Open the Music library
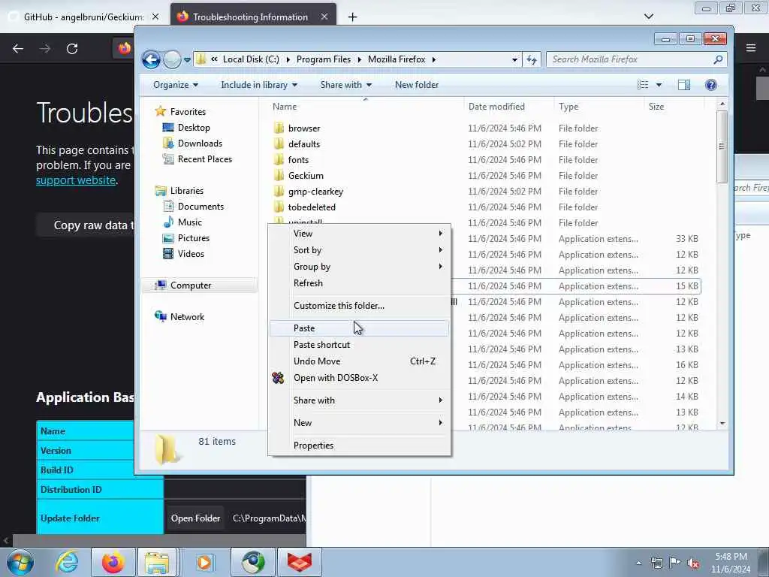 [x=182, y=222]
